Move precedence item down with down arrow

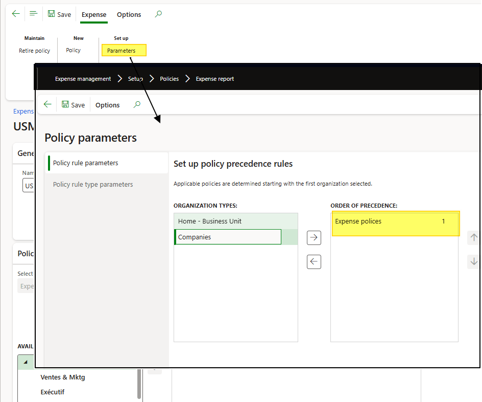pos(474,262)
